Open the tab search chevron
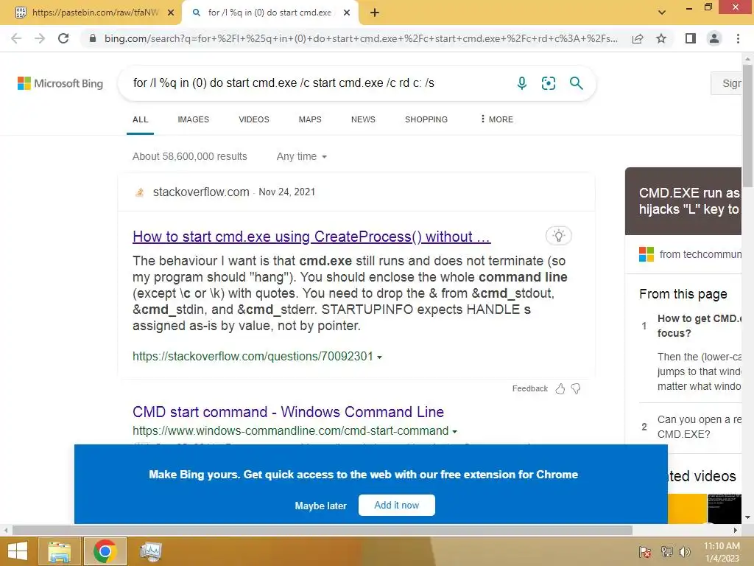Screen dimensions: 754x566 662,13
